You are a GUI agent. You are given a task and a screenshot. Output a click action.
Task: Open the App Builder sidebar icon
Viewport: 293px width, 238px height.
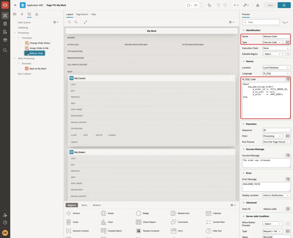5,15
